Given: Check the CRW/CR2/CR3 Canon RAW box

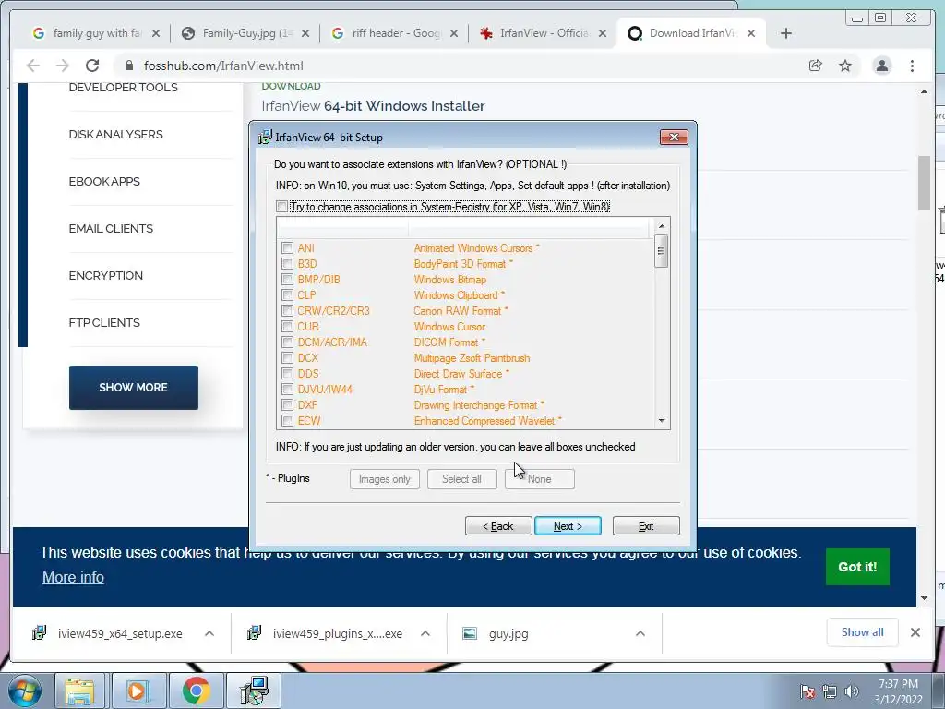Looking at the screenshot, I should click(288, 310).
